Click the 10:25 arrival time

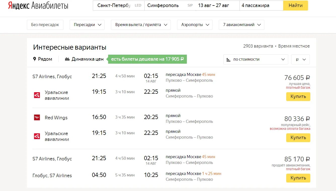pyautogui.click(x=151, y=175)
